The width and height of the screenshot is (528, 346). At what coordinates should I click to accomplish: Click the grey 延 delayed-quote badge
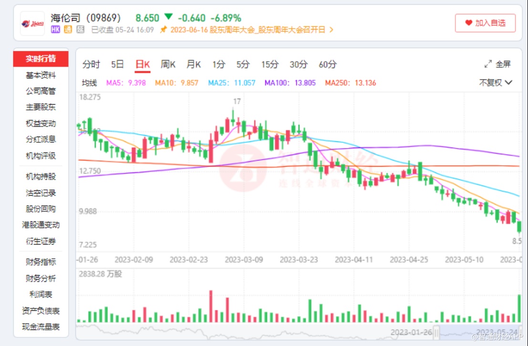pos(81,30)
